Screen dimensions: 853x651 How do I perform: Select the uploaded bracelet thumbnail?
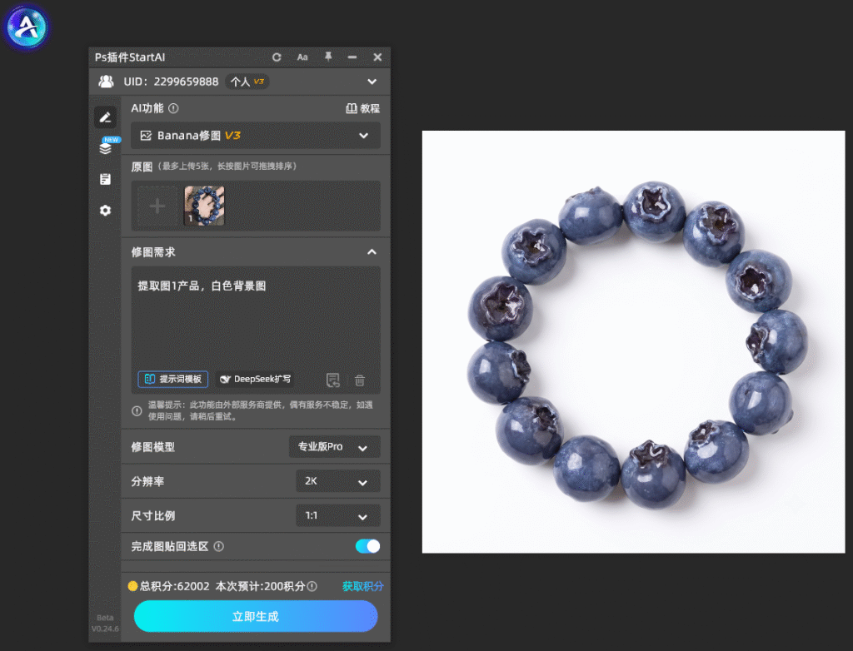pyautogui.click(x=205, y=206)
